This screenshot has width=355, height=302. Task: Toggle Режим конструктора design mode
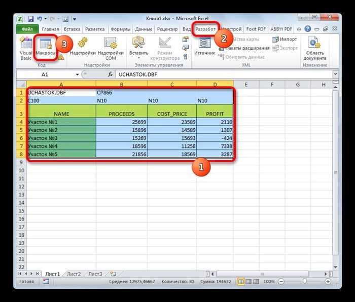click(165, 48)
